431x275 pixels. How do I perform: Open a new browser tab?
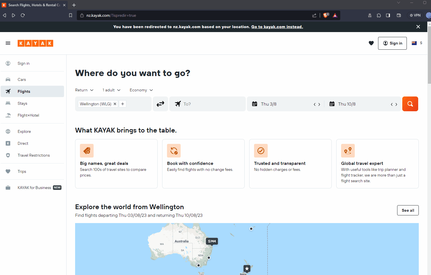74,5
